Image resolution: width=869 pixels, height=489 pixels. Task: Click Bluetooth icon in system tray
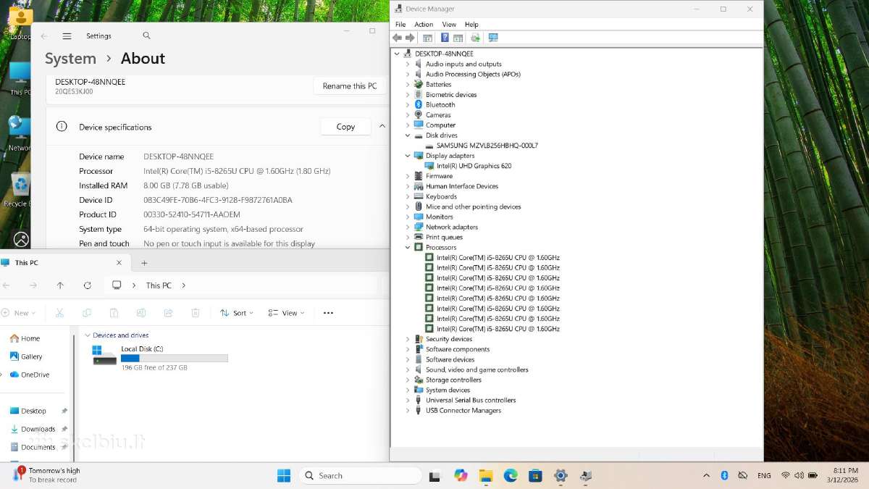tap(724, 475)
